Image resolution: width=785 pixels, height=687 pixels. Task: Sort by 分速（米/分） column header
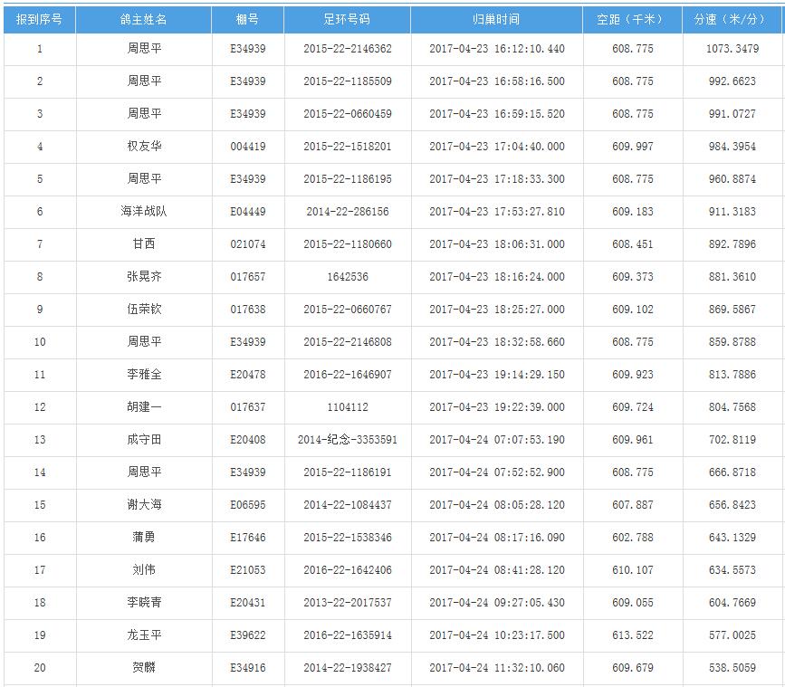click(x=732, y=19)
